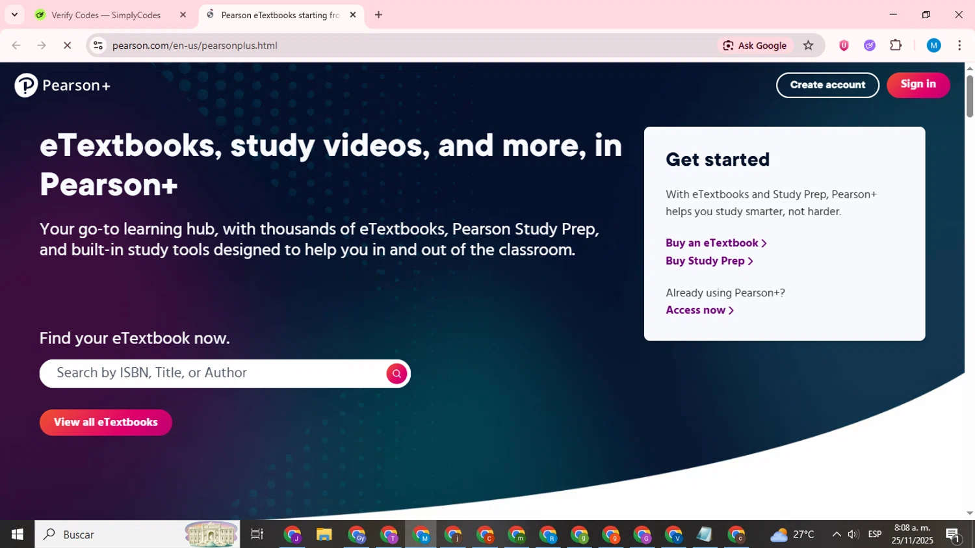Viewport: 975px width, 548px height.
Task: Click the Buscar taskbar search box
Action: [x=137, y=534]
